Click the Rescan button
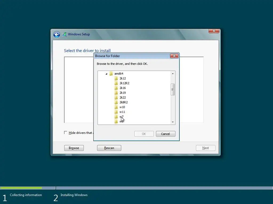The image size is (273, 204). point(109,148)
